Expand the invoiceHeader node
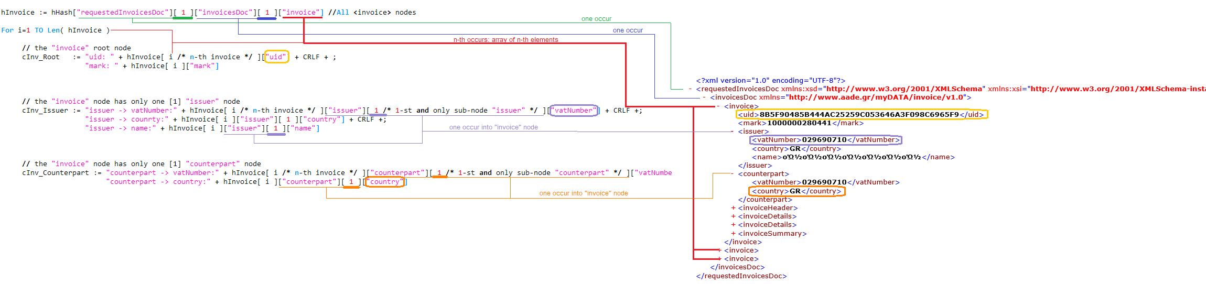 click(733, 208)
